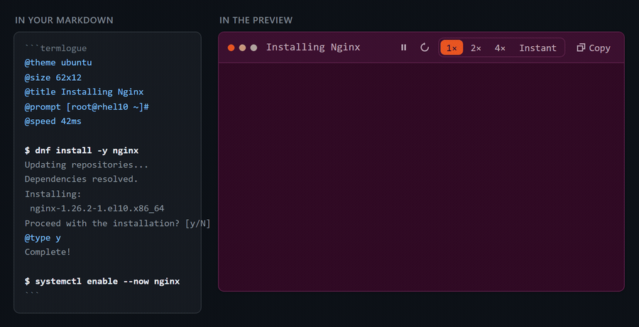
Task: Click the nginx-1.26.2-1.el10.x86_64 line
Action: 97,209
